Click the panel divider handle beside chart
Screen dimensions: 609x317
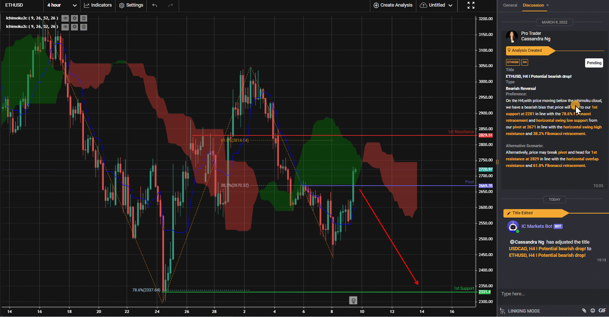[x=497, y=162]
